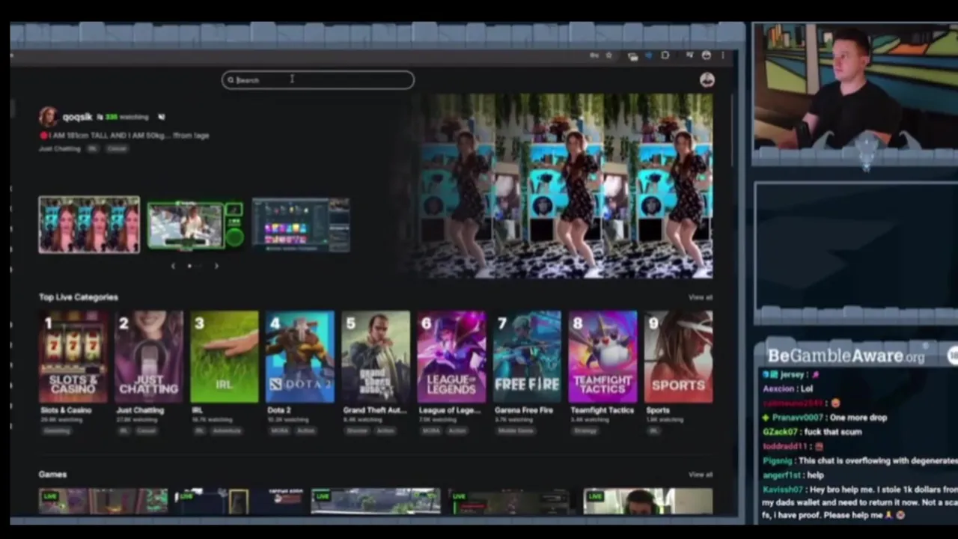Open last live stream in Games row
Screen dimensions: 958x539
point(648,502)
